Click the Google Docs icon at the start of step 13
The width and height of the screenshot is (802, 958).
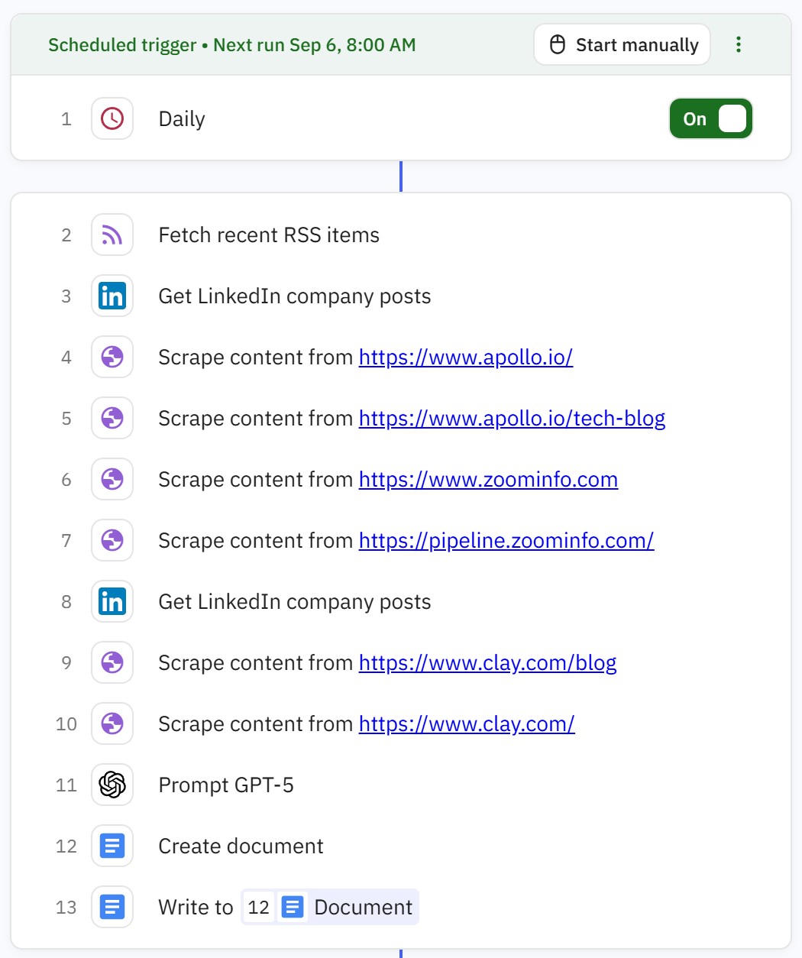(x=112, y=907)
